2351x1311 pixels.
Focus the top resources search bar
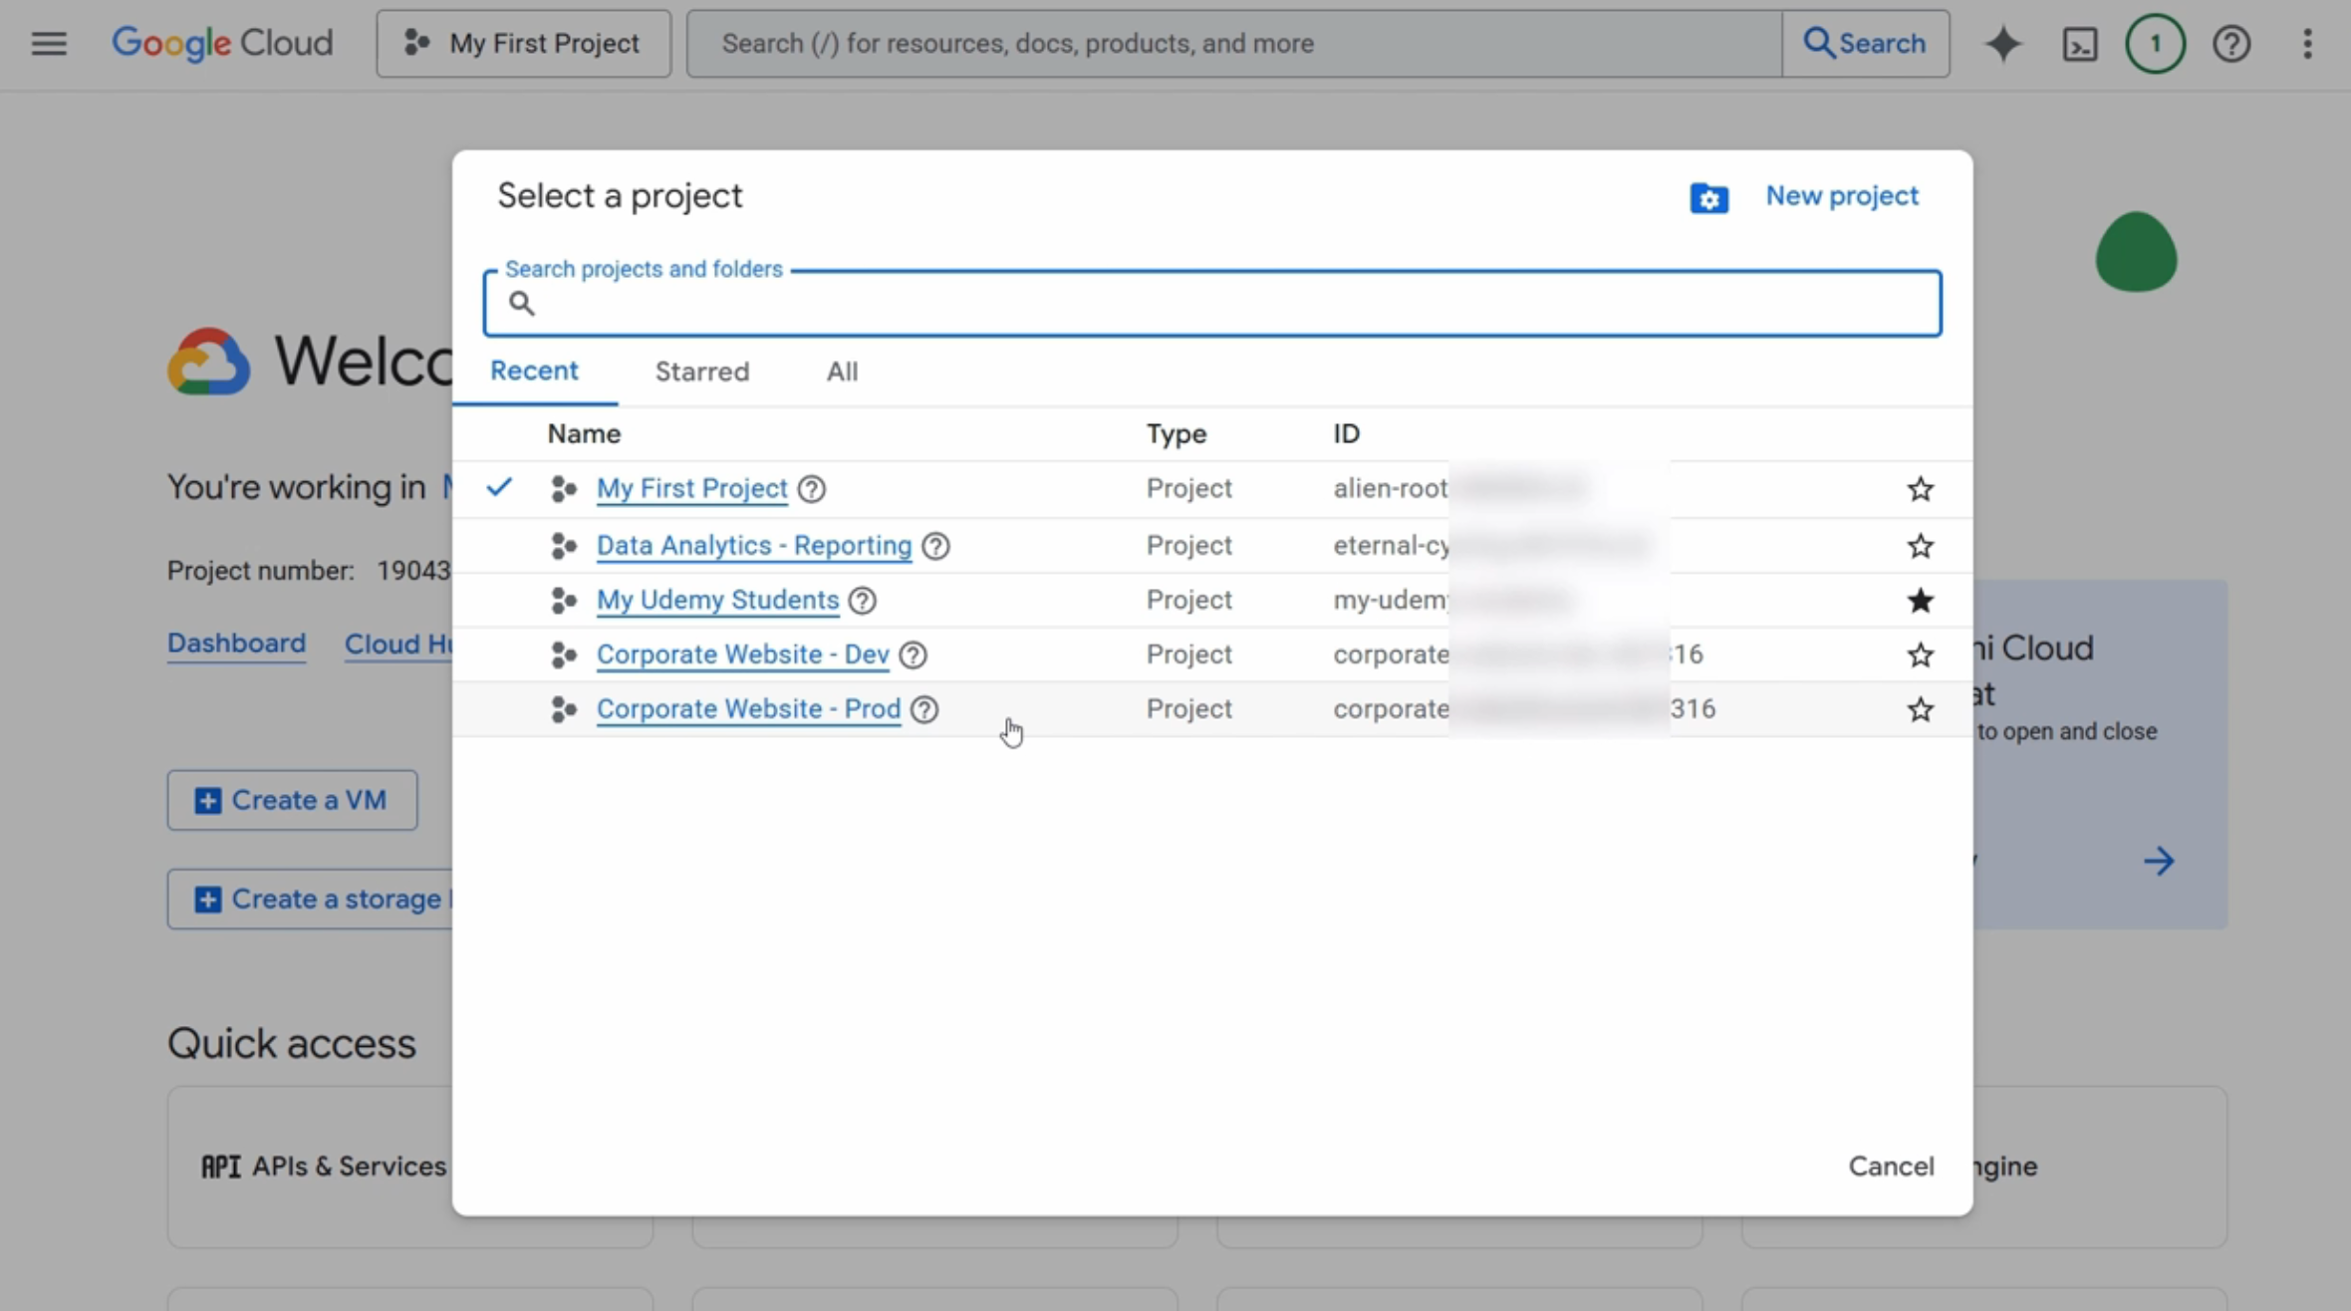tap(1234, 44)
